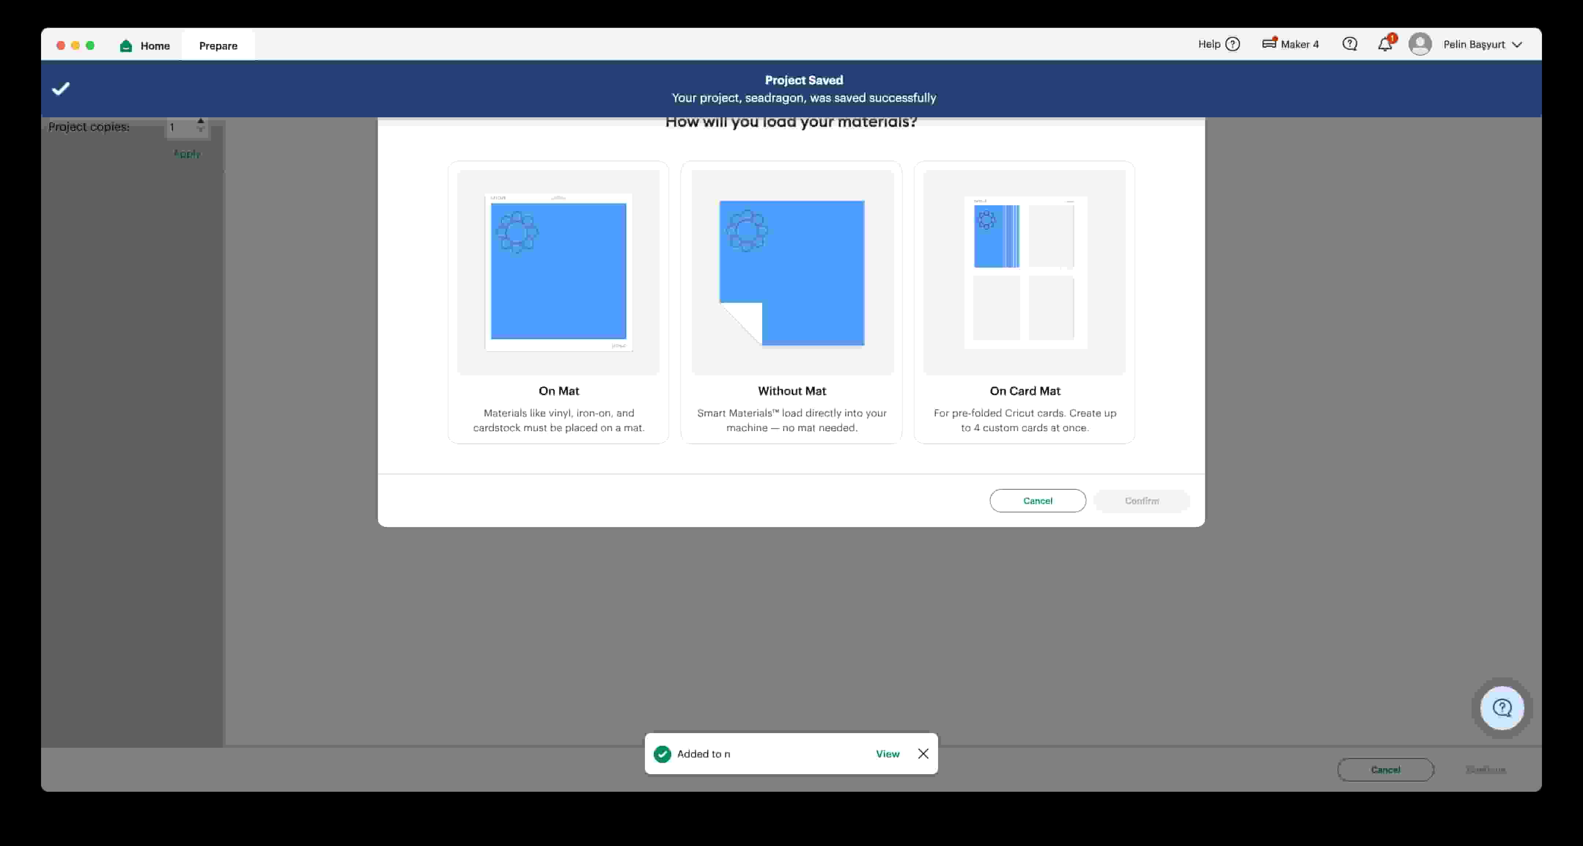This screenshot has height=846, width=1583.
Task: Expand the Pelin Başyurt account dropdown
Action: point(1517,44)
